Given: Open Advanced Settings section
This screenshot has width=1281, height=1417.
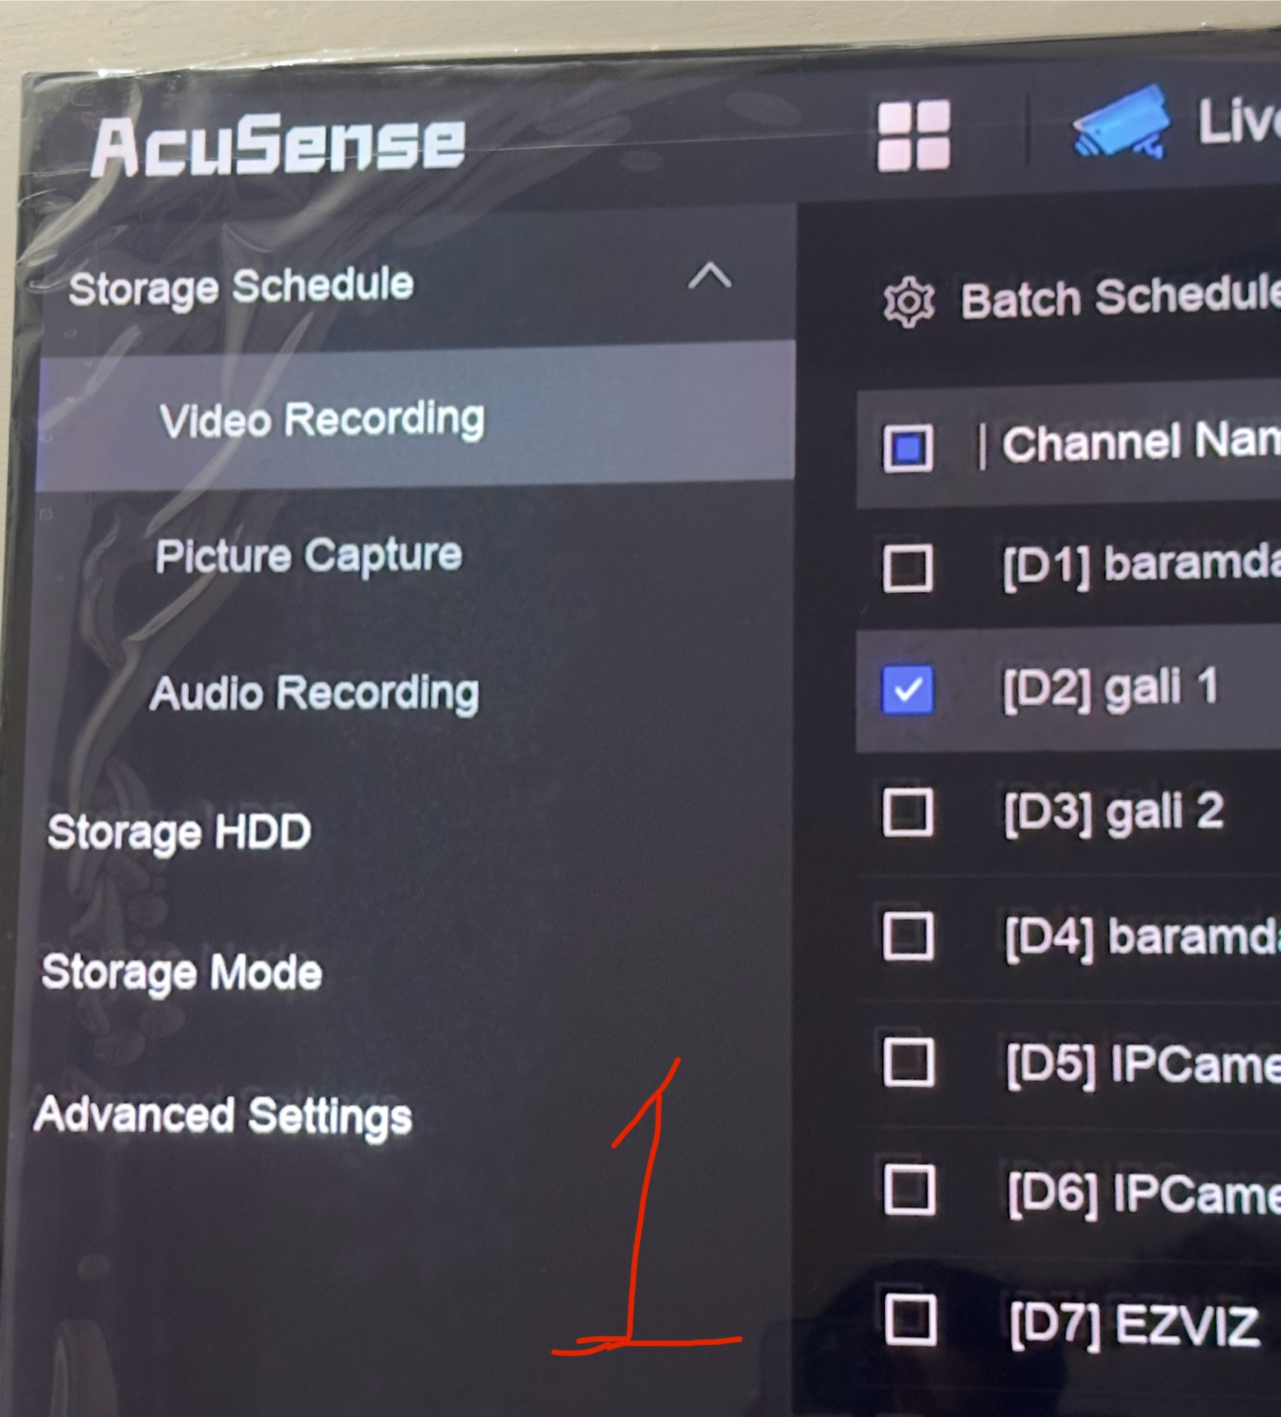Looking at the screenshot, I should coord(223,1115).
